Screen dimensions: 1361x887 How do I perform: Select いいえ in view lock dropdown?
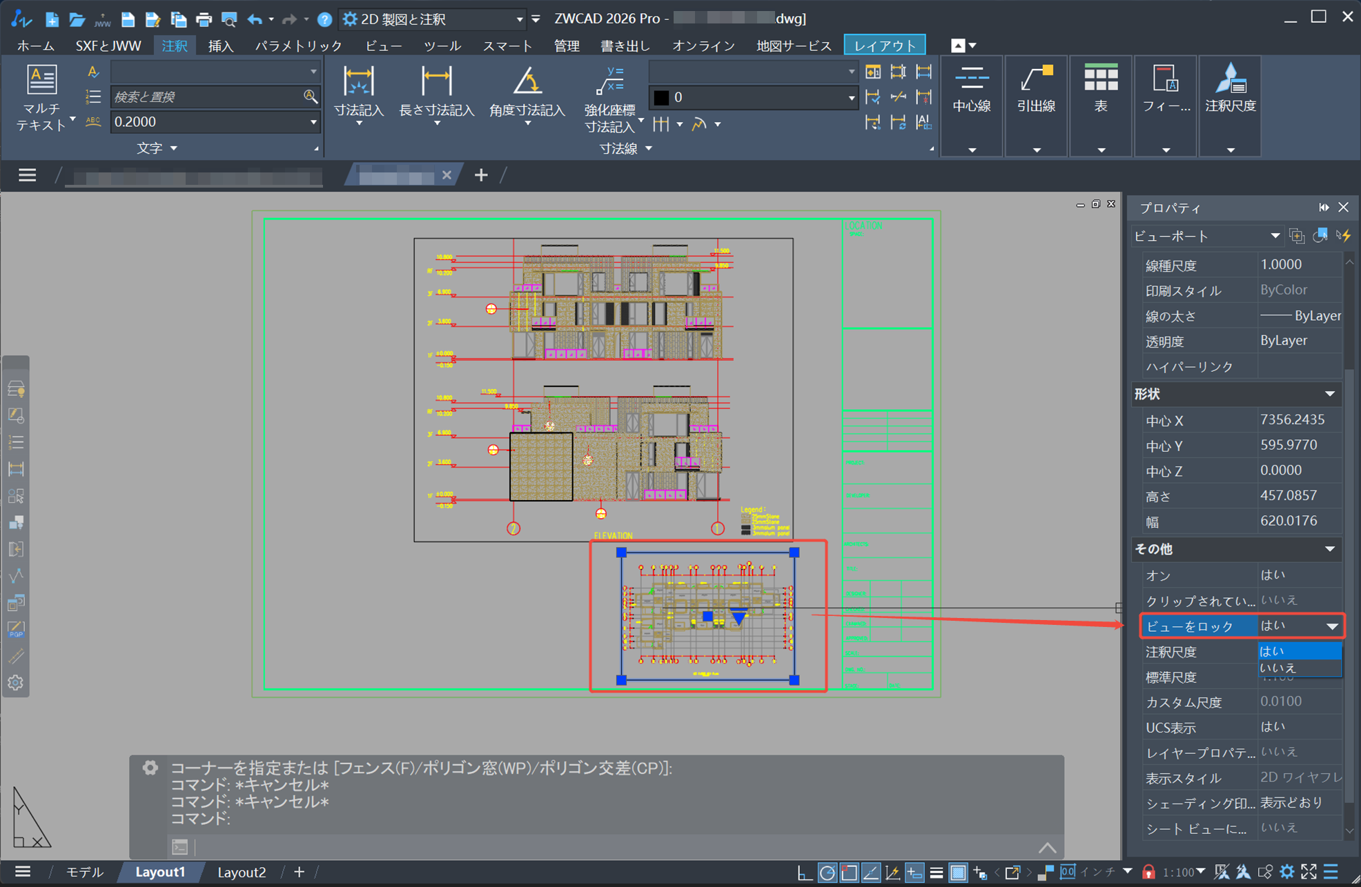tap(1278, 668)
